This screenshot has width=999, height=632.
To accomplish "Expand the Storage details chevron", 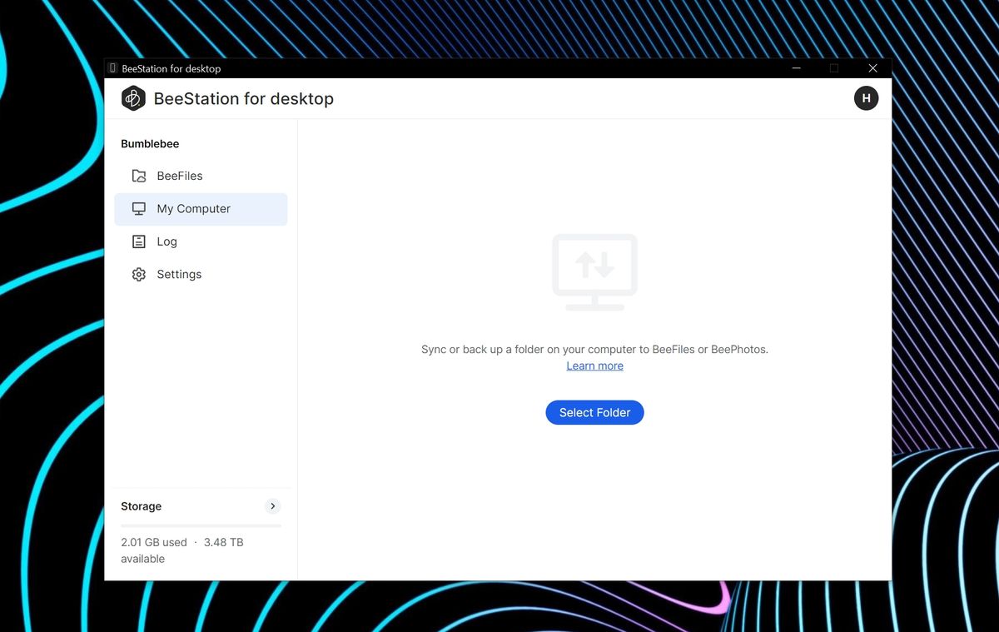I will (x=272, y=505).
